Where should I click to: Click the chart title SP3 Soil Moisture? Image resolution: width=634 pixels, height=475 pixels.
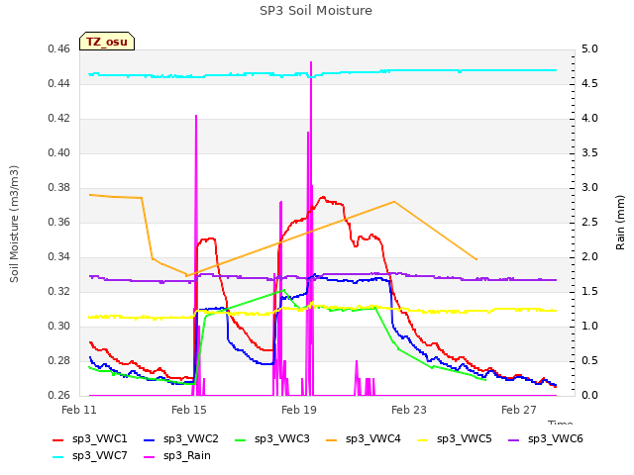pos(316,11)
